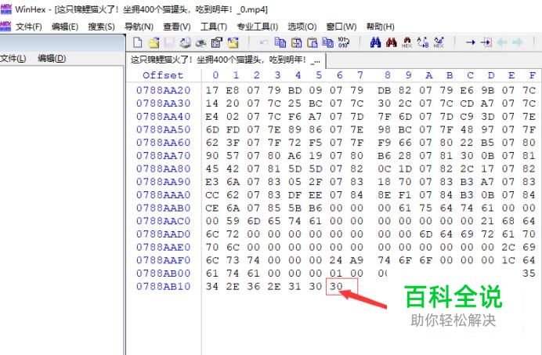Image resolution: width=542 pixels, height=355 pixels.
Task: Select offset row 0788AA20
Action: (163, 90)
